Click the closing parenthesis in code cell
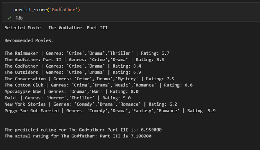Screen dimensions: 260x150 79,10
